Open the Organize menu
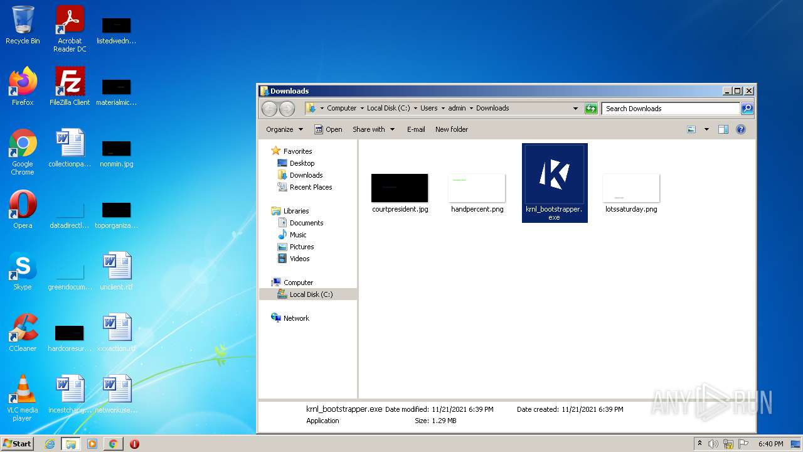803x452 pixels. point(284,129)
